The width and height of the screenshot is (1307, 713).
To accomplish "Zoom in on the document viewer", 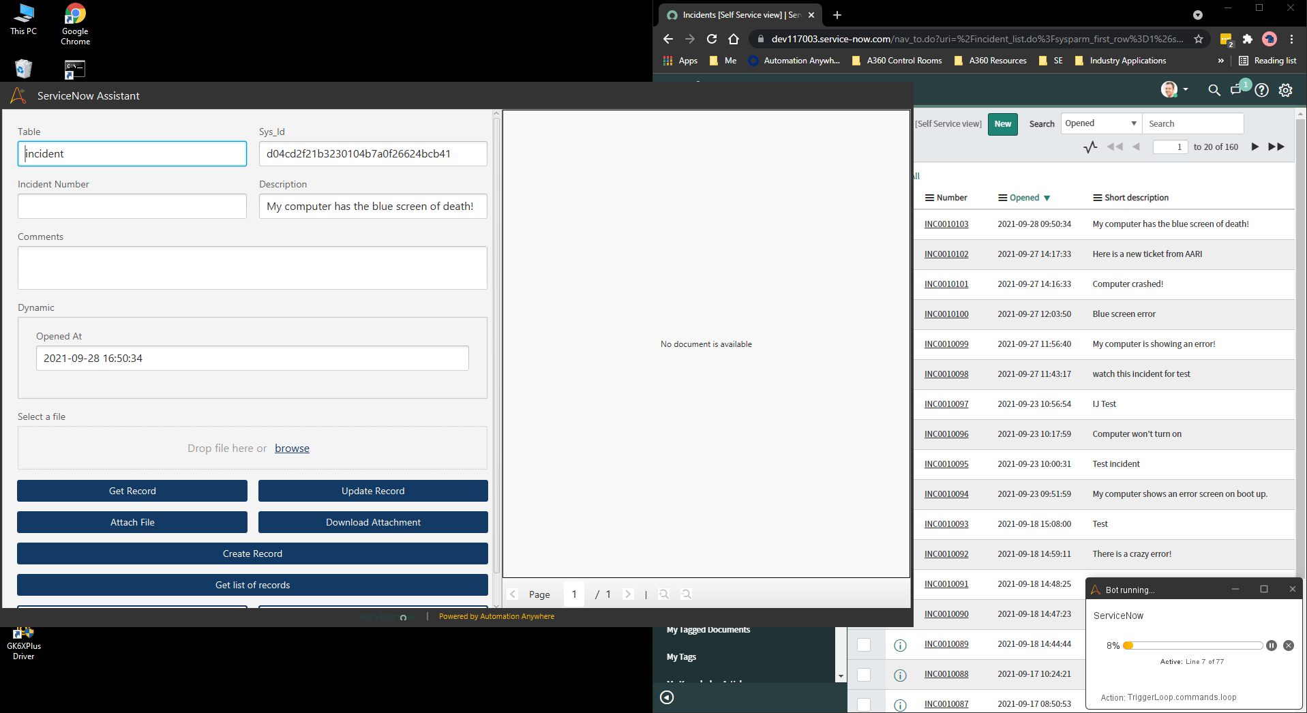I will 664,594.
